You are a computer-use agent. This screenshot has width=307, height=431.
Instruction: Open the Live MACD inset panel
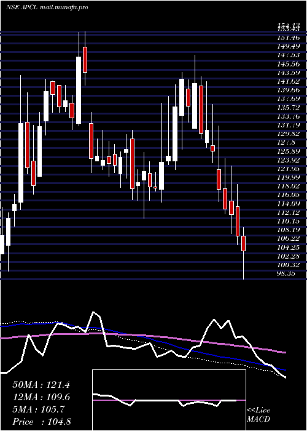[x=169, y=400]
